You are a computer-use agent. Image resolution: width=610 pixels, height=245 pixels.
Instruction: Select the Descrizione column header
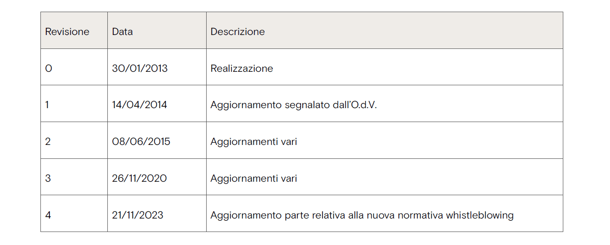pos(238,32)
